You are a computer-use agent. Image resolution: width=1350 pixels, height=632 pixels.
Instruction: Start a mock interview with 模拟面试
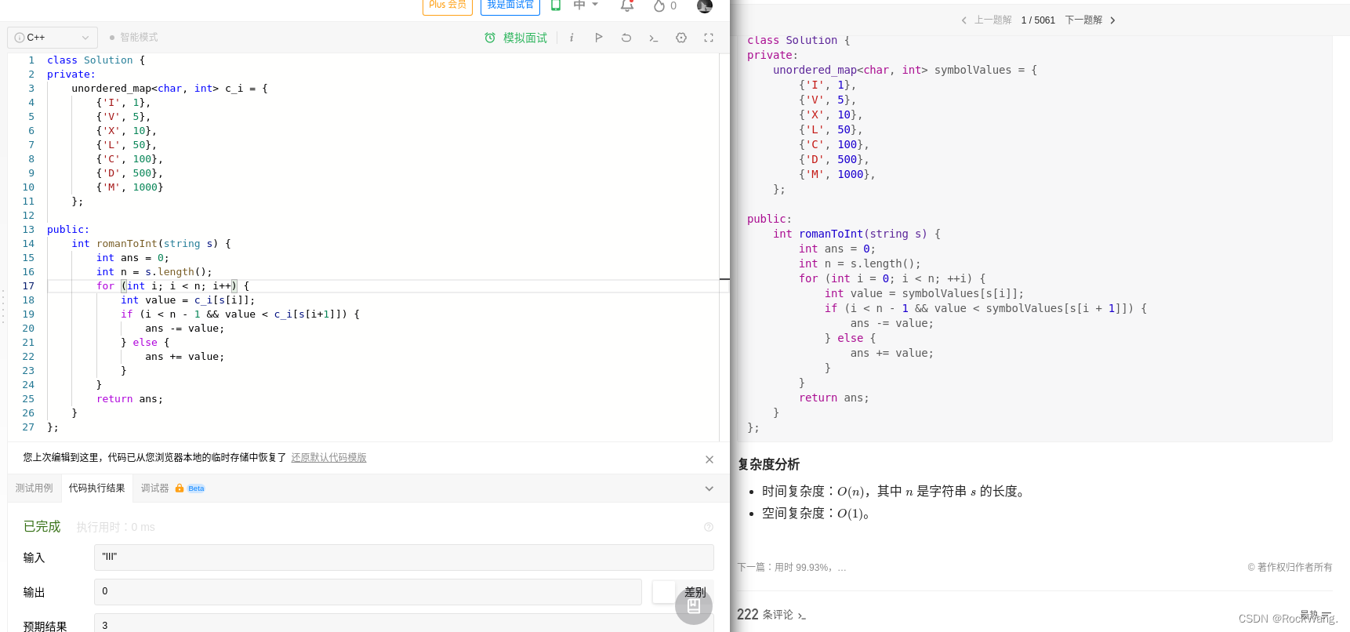(524, 38)
